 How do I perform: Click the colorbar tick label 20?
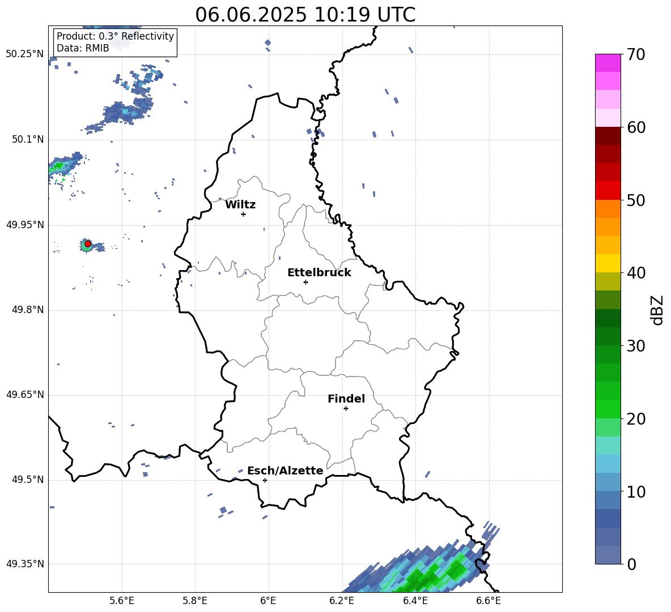pyautogui.click(x=636, y=419)
